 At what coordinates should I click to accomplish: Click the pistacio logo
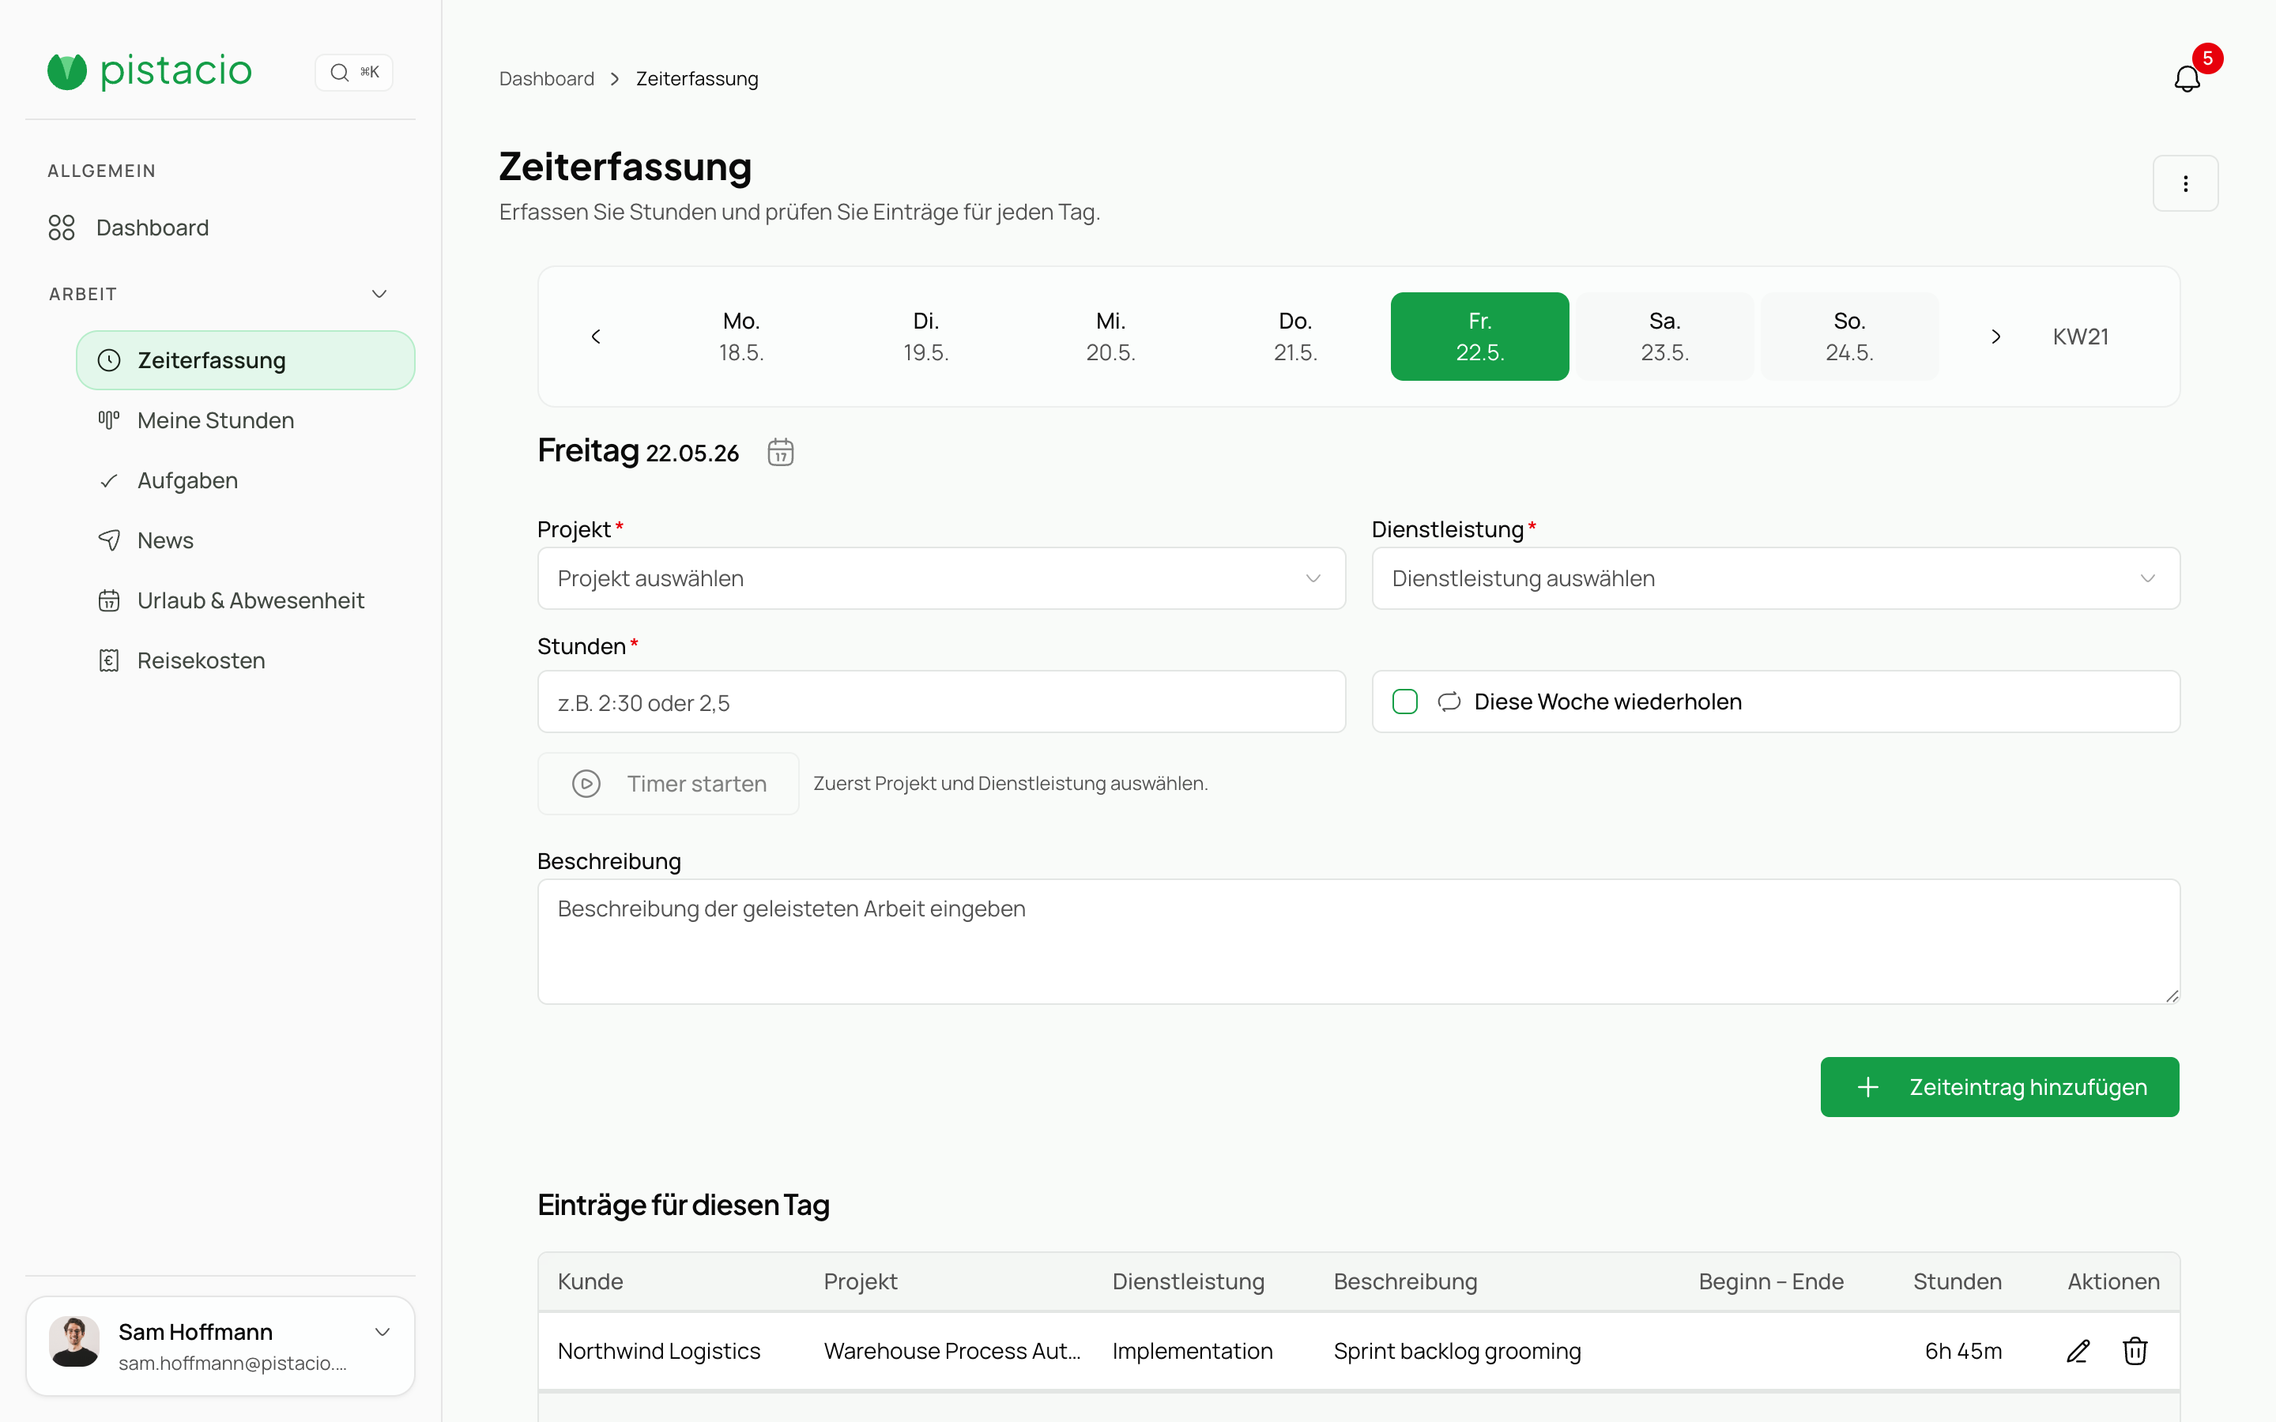click(x=149, y=71)
